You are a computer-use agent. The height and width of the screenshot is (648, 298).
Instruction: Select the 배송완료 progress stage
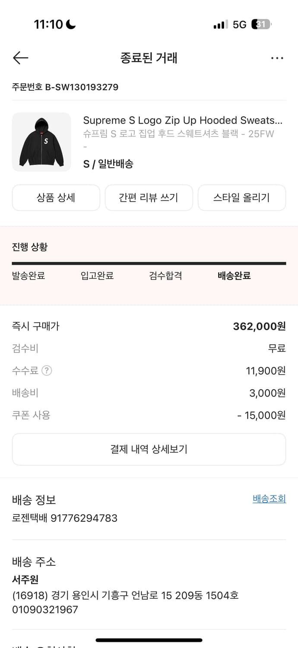click(x=233, y=276)
